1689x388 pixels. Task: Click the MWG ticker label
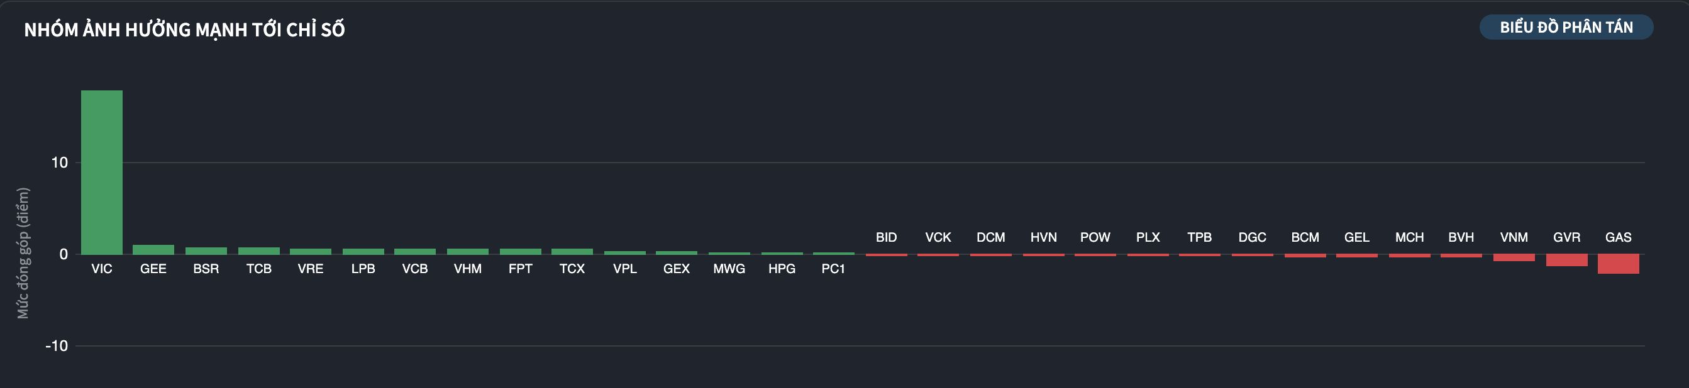pos(729,269)
